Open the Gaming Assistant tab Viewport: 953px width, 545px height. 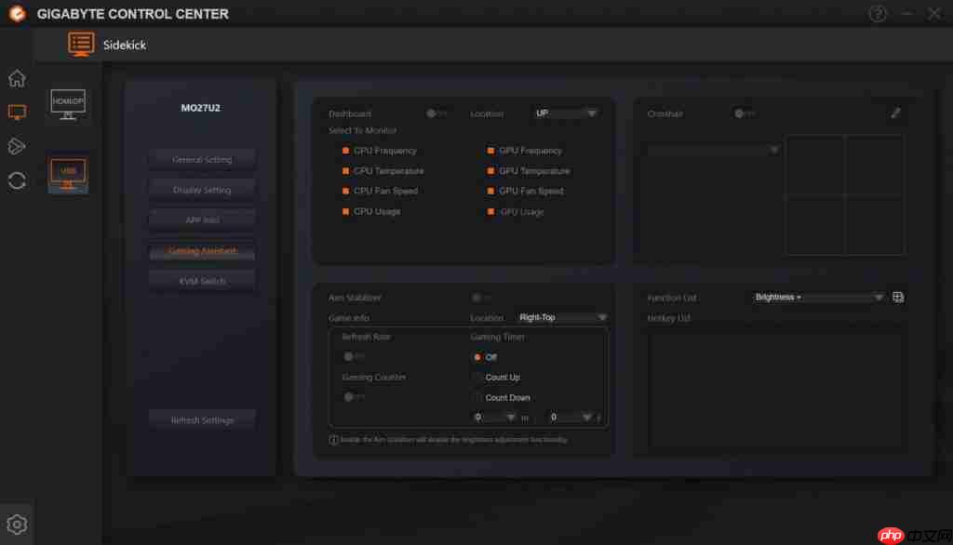pos(202,251)
